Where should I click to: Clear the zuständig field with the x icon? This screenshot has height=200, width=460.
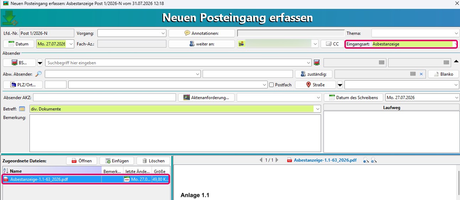421,74
